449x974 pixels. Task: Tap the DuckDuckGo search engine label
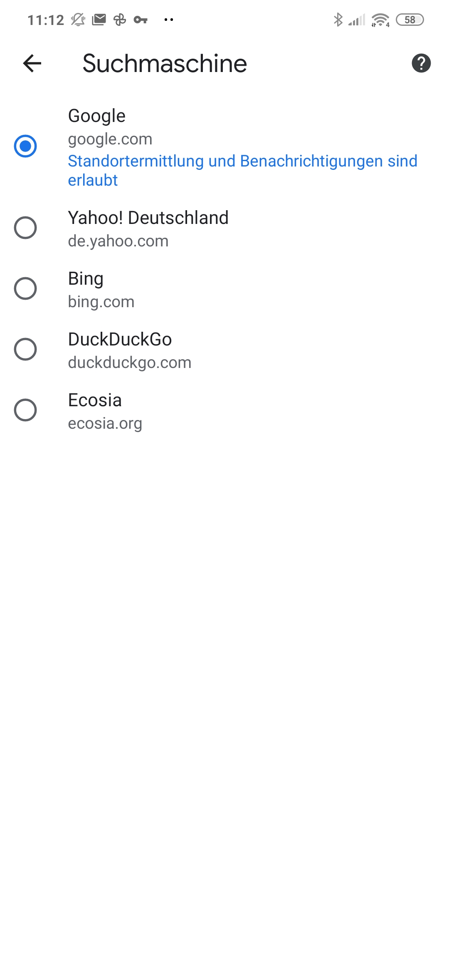click(120, 339)
